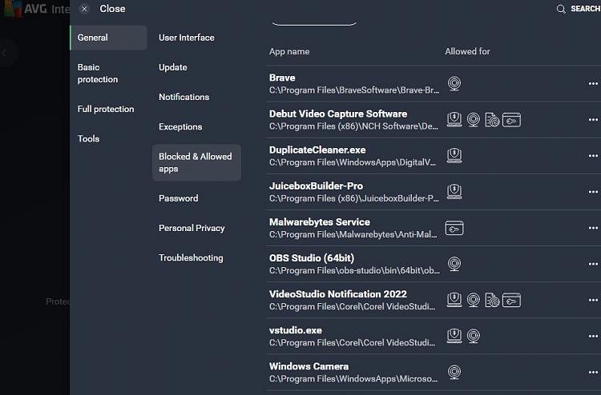Click the webcam icon in the Brave row
Image resolution: width=601 pixels, height=395 pixels.
tap(454, 84)
